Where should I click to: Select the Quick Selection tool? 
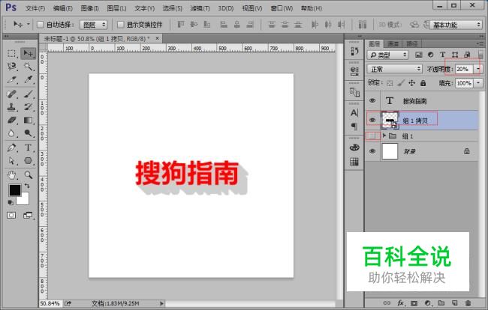click(28, 67)
